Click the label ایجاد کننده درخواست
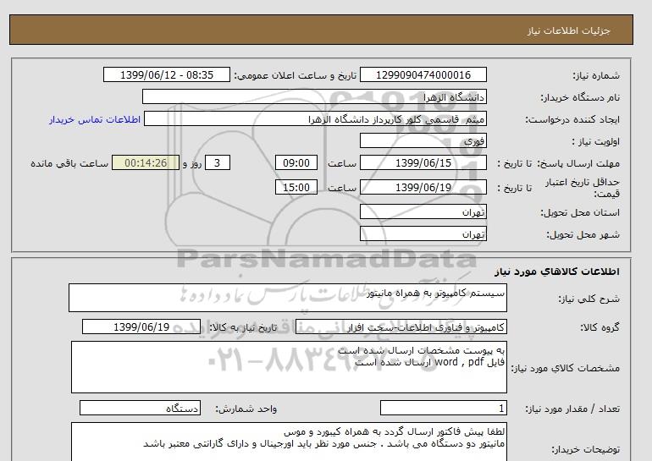 (572, 120)
